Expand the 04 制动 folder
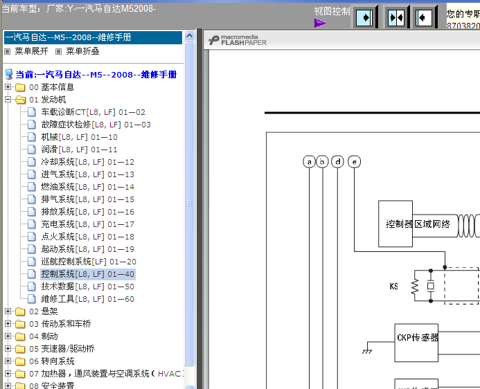 point(8,336)
